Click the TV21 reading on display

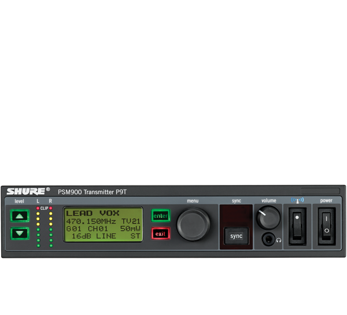click(x=131, y=221)
